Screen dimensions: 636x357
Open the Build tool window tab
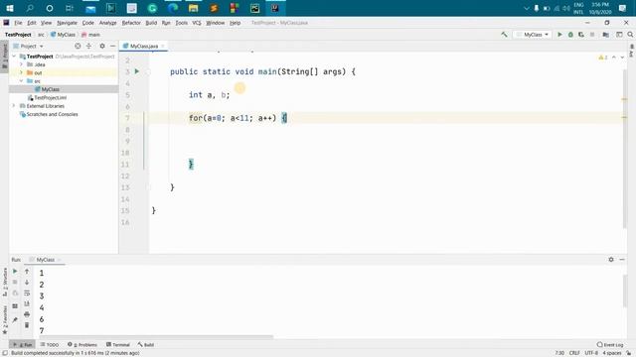point(146,345)
